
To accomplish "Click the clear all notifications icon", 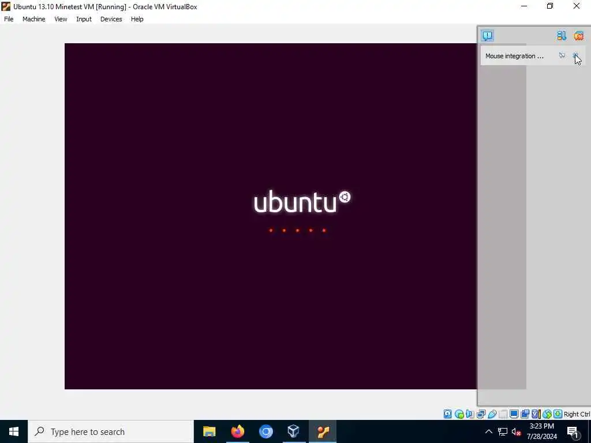I will point(578,36).
